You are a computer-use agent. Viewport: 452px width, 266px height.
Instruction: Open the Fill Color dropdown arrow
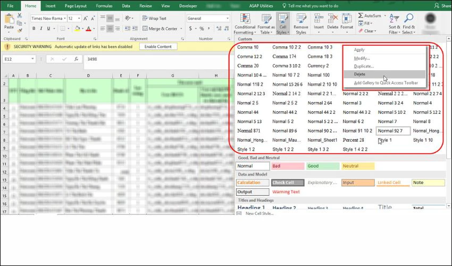(x=82, y=29)
